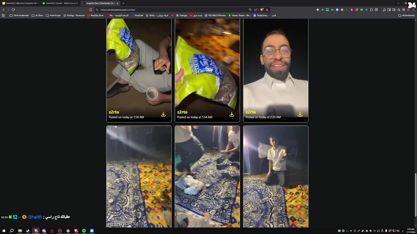
Task: Open the All Bookmarks folder
Action: [406, 15]
